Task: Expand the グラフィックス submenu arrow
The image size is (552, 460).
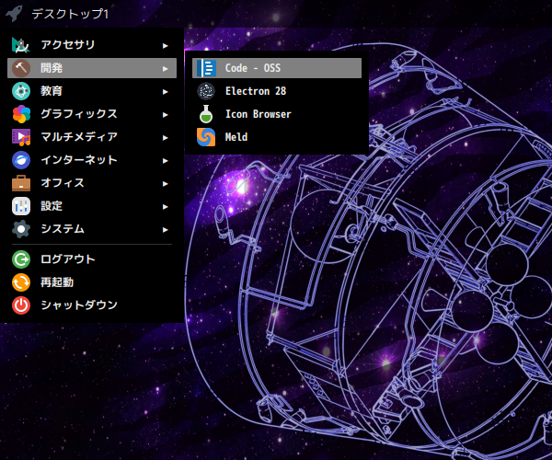Action: point(165,115)
